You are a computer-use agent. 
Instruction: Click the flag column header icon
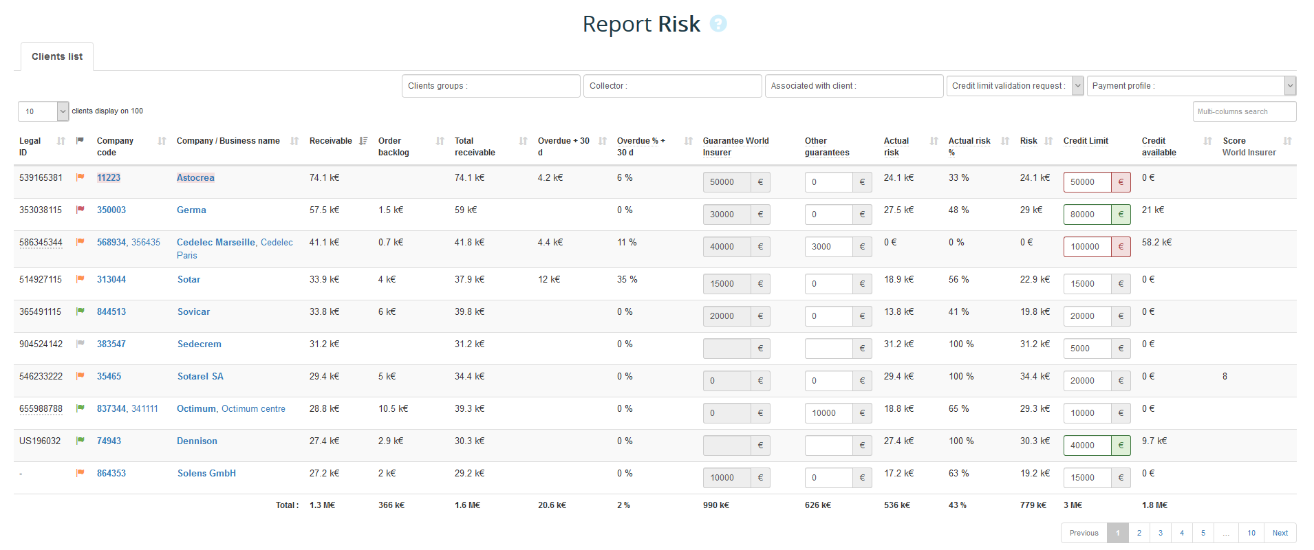[x=80, y=140]
